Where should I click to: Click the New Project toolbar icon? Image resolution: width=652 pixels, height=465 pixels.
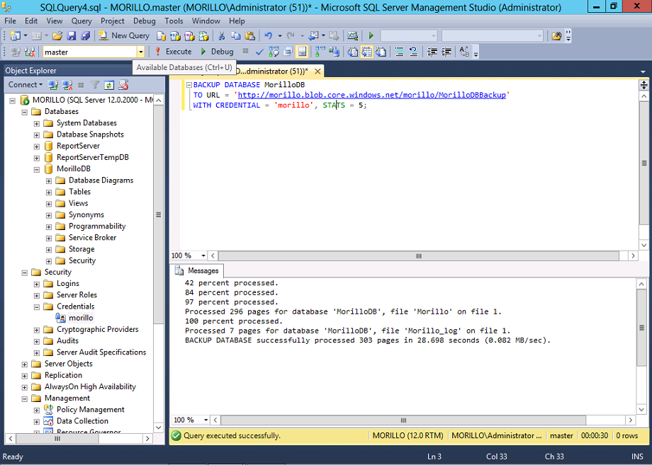[16, 36]
